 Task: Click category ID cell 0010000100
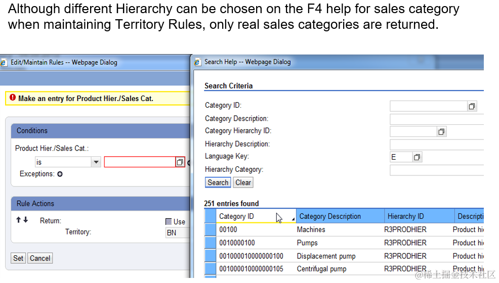click(x=237, y=243)
